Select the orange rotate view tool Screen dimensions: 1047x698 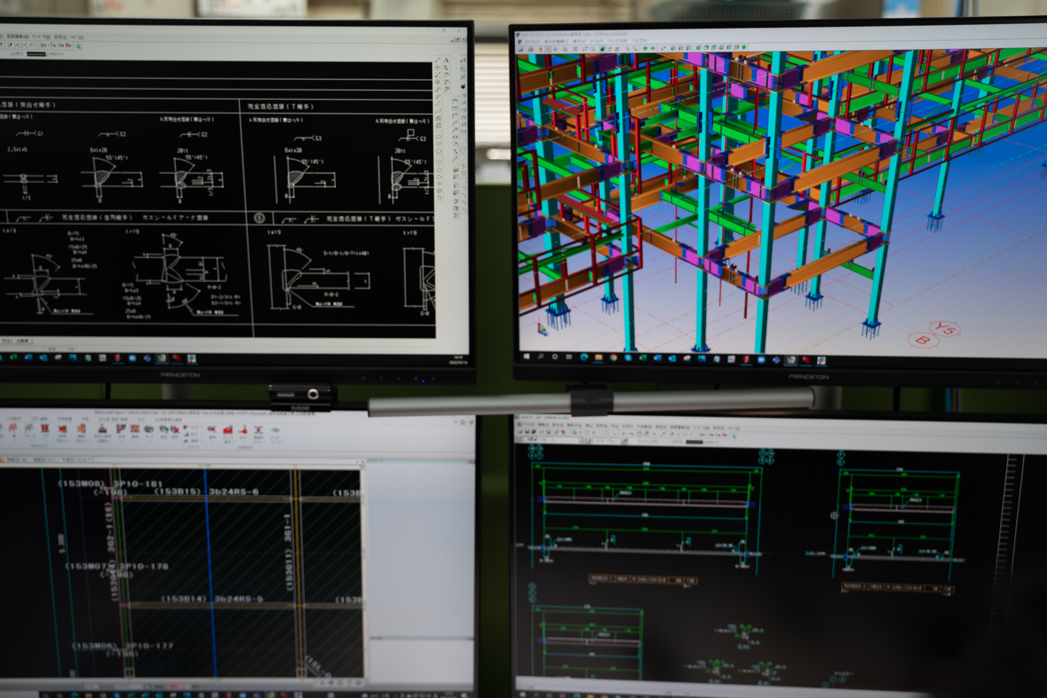click(x=548, y=50)
